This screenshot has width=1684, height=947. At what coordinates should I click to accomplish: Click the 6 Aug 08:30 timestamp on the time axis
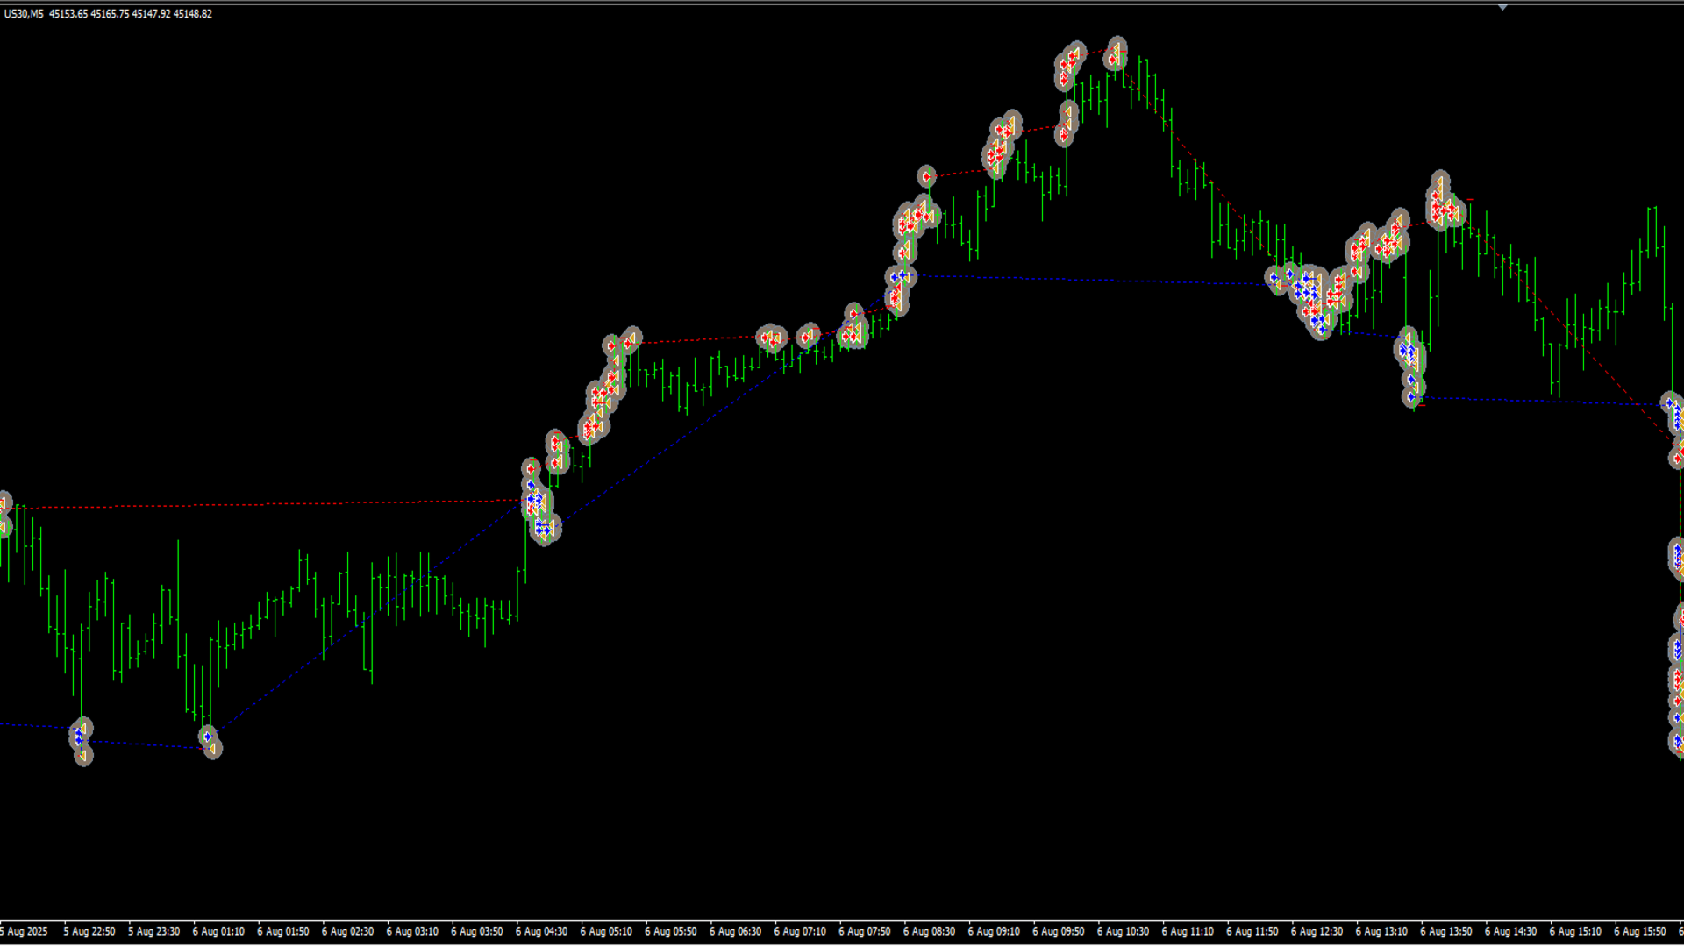click(x=929, y=931)
